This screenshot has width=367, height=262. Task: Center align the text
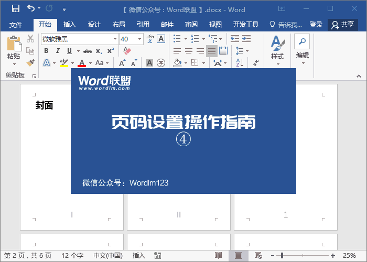coord(189,51)
